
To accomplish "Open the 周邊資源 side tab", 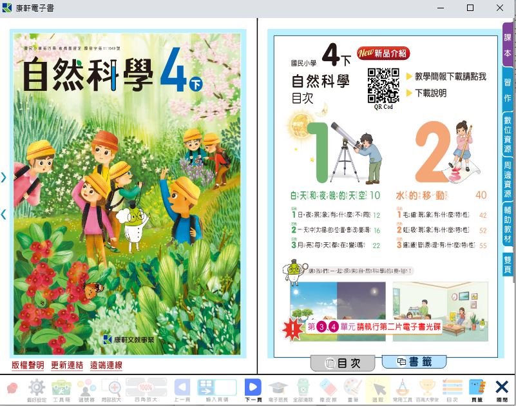I will (x=508, y=179).
